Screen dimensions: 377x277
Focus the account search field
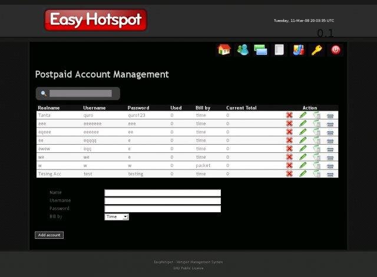(x=80, y=93)
